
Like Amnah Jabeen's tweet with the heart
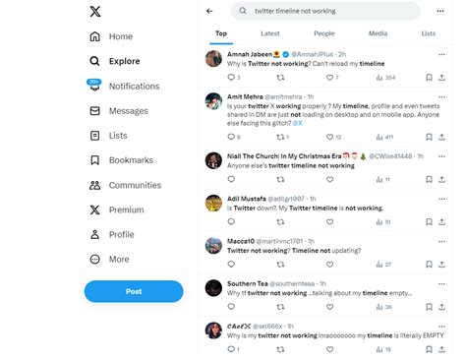point(329,78)
